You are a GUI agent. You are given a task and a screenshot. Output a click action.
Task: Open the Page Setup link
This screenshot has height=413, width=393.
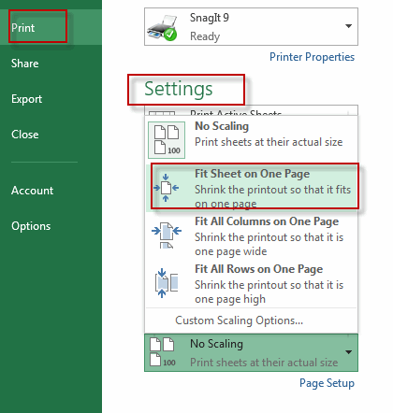point(327,383)
